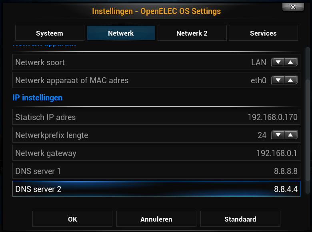312x232 pixels.
Task: Click the Annuleren button
Action: pyautogui.click(x=156, y=219)
